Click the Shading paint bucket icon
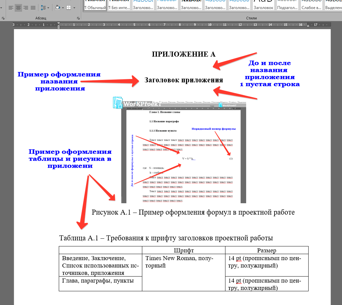 pyautogui.click(x=57, y=7)
